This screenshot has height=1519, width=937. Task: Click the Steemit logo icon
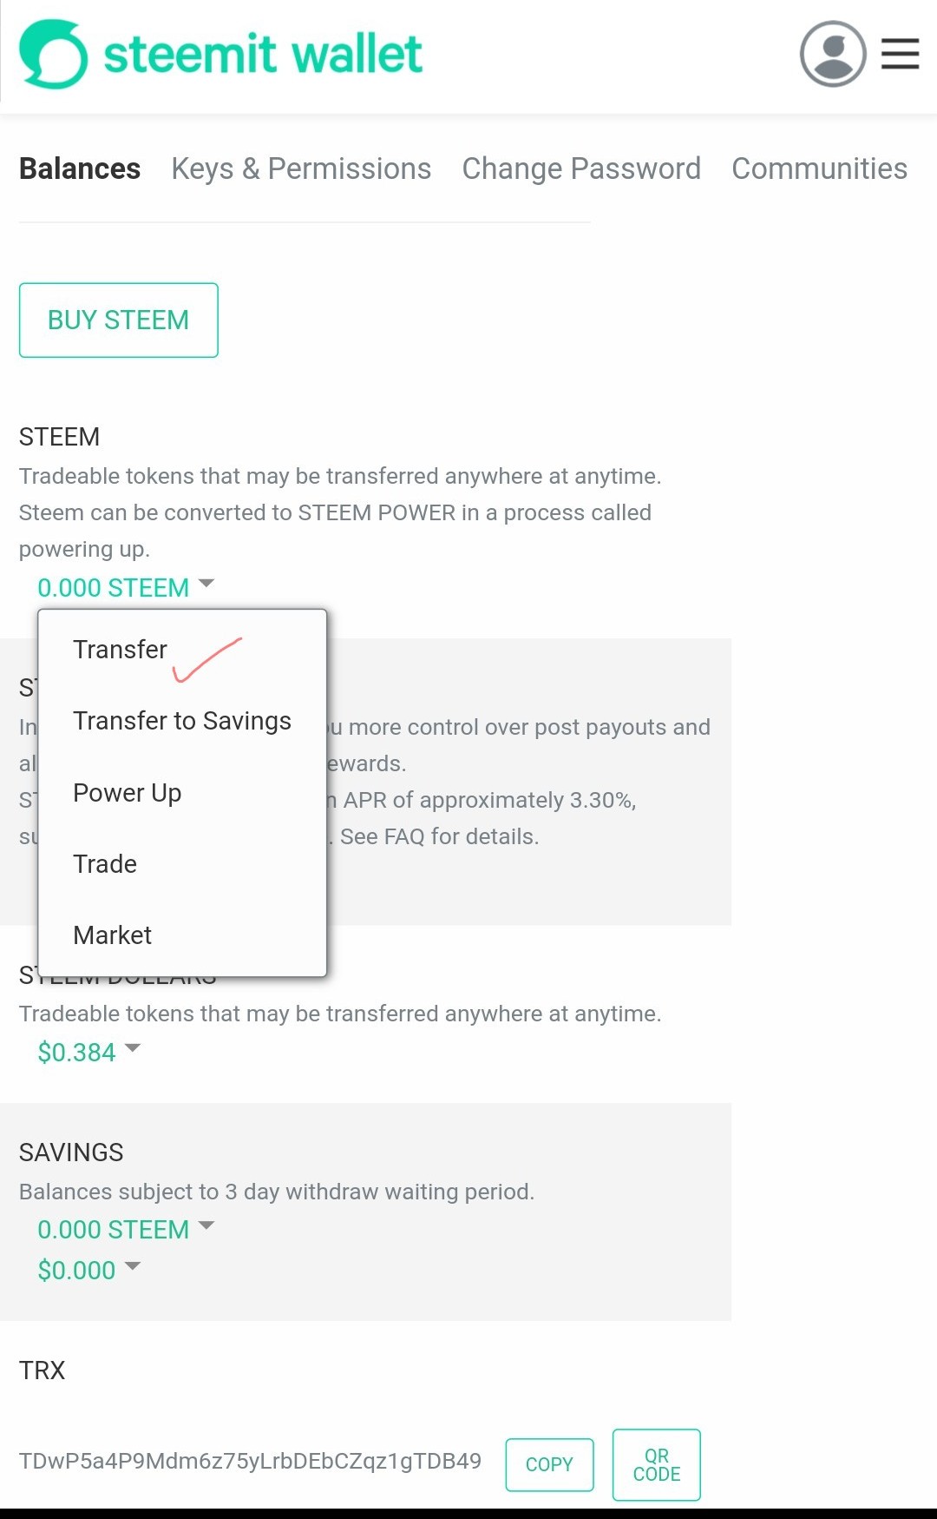(x=53, y=55)
